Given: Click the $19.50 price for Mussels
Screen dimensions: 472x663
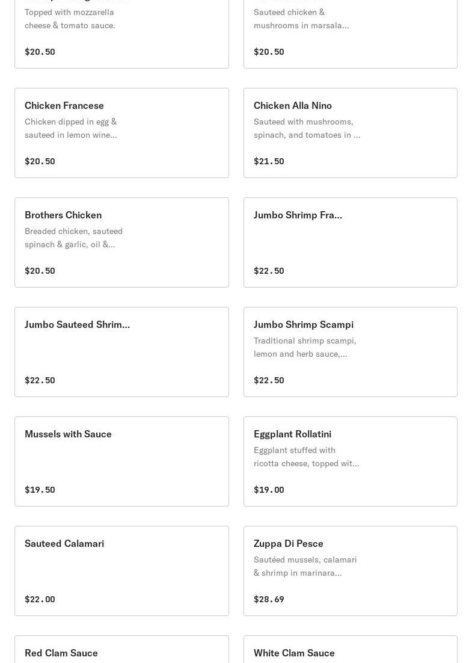Looking at the screenshot, I should [40, 490].
